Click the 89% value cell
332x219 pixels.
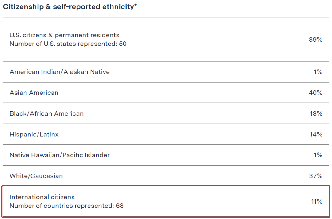tap(315, 40)
